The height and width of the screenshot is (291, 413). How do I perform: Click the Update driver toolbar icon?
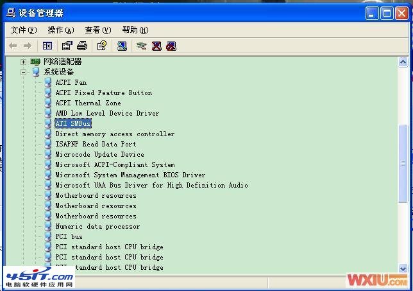(142, 46)
